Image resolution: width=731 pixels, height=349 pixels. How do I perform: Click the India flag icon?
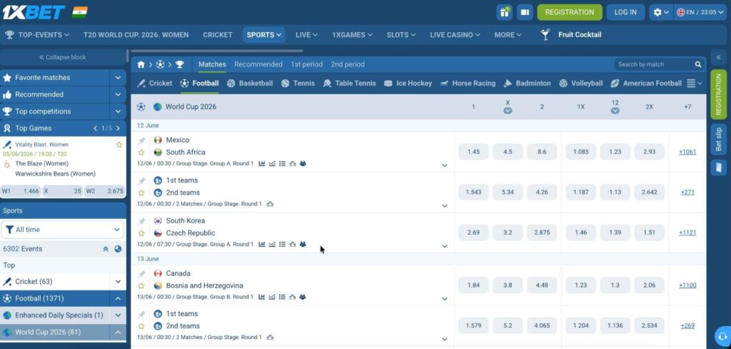pyautogui.click(x=80, y=12)
